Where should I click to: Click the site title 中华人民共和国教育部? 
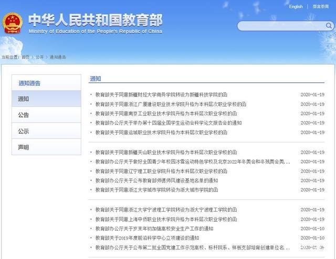pos(96,20)
